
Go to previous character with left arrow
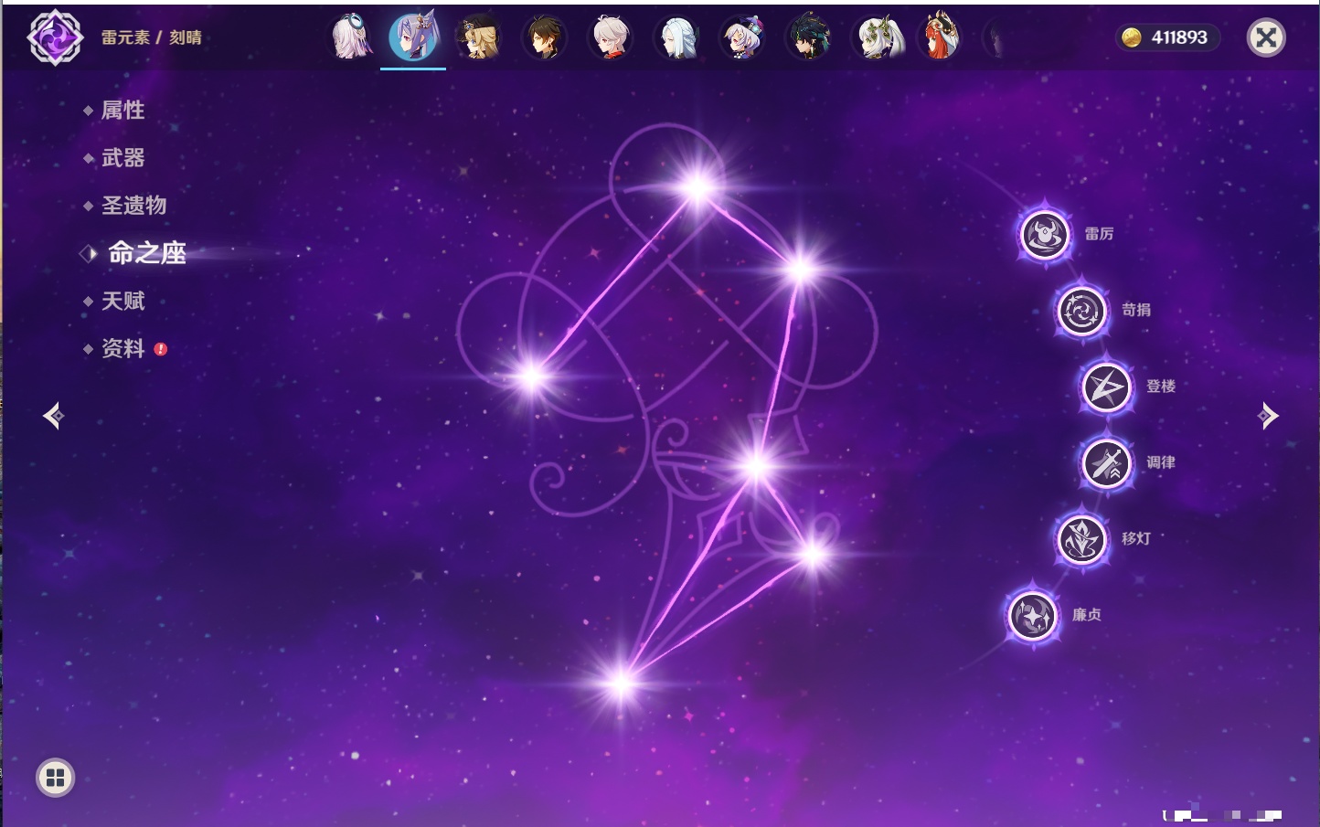[53, 416]
